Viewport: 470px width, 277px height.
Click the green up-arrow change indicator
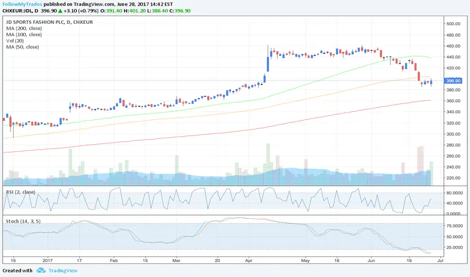tap(60, 11)
